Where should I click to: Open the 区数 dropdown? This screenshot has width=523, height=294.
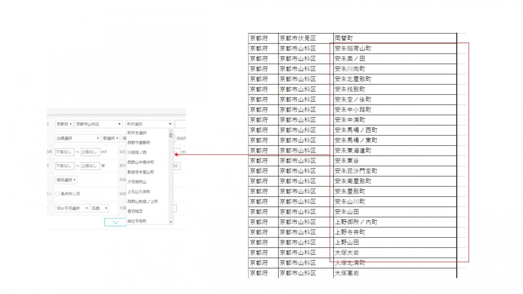(x=99, y=209)
